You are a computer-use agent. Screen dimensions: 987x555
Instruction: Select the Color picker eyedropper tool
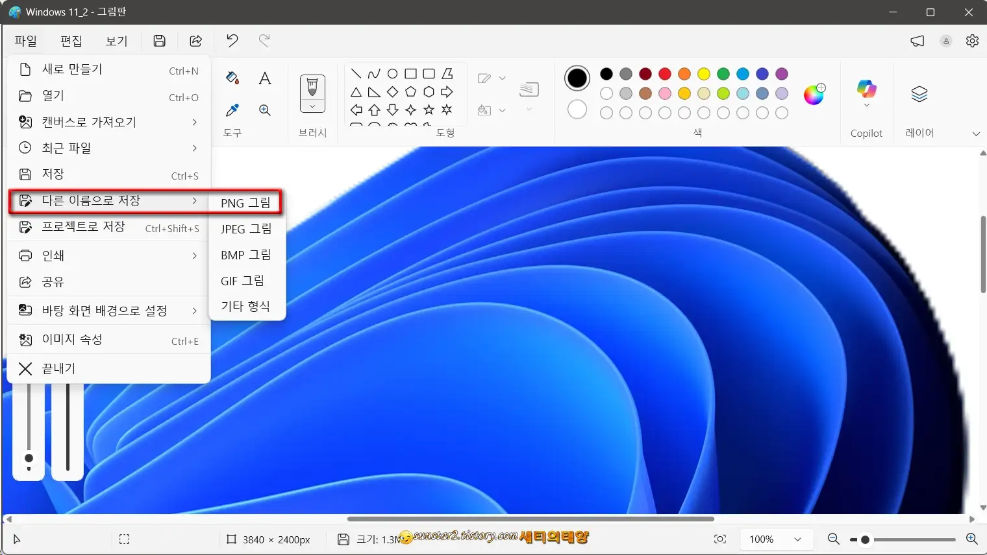(x=232, y=110)
